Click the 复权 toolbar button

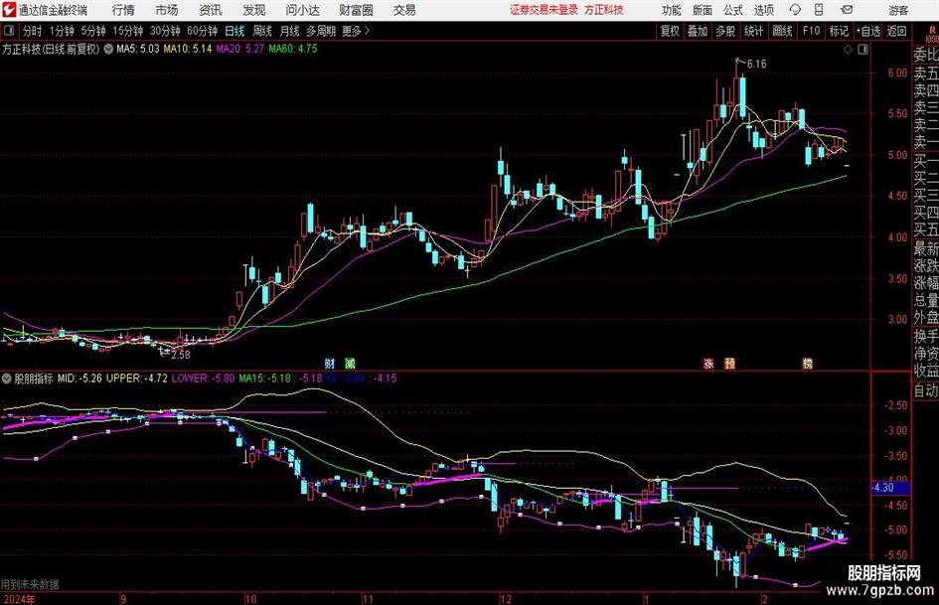coord(670,31)
